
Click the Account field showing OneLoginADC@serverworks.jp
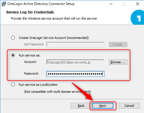[75, 62]
